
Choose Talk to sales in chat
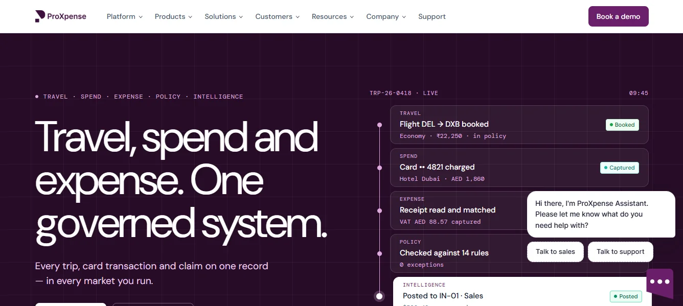click(555, 252)
